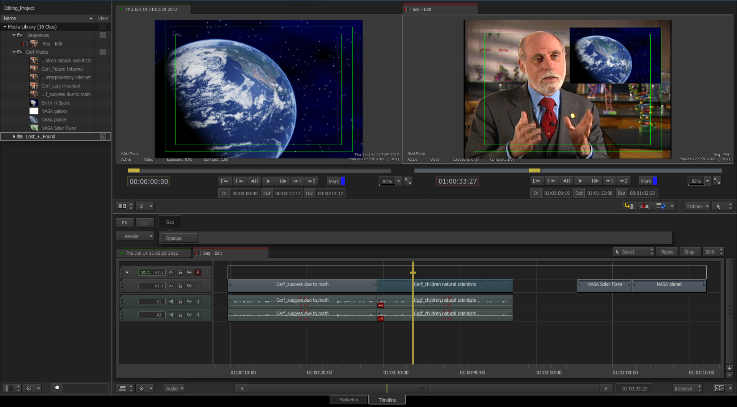Collapse the V1.1 version track triangle

[x=127, y=272]
